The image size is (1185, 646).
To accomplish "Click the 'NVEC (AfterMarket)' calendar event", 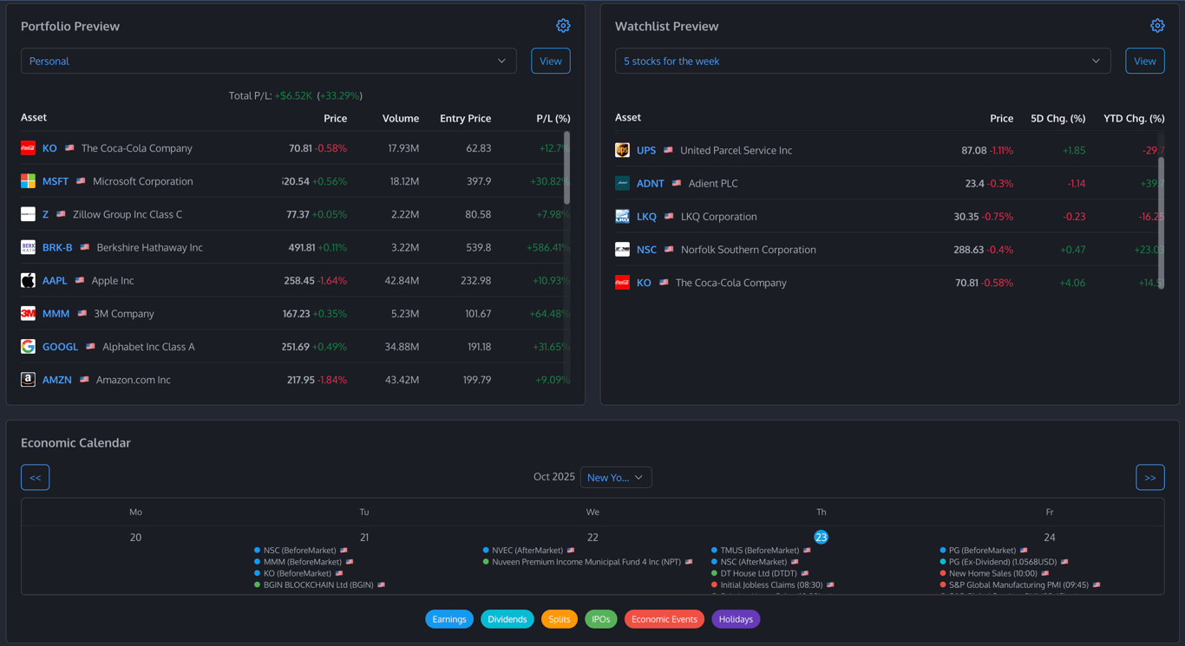I will pyautogui.click(x=528, y=551).
